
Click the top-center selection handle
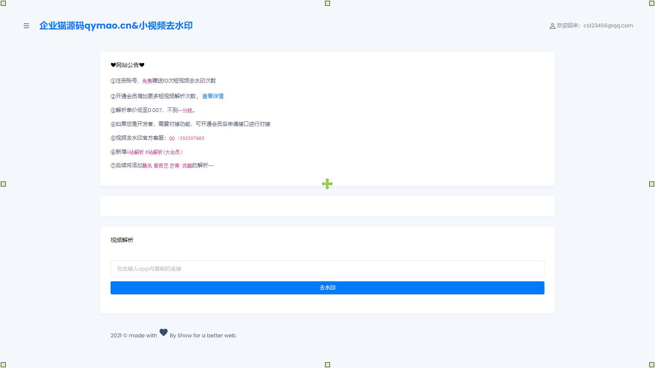[327, 3]
